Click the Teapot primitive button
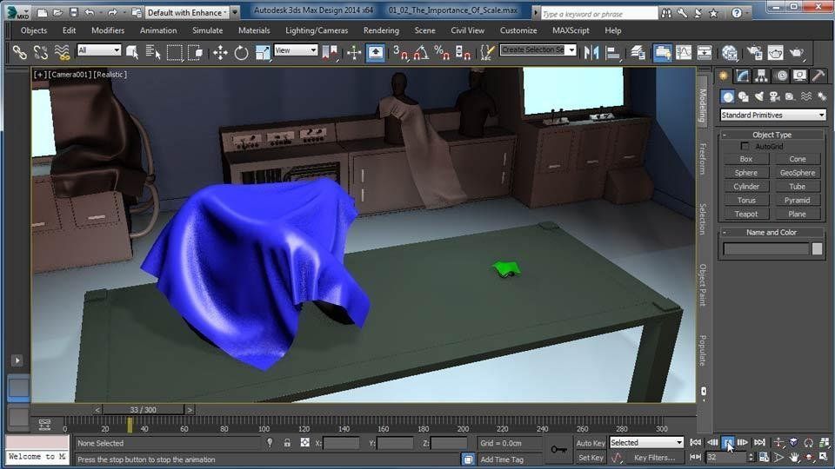Screen dimensions: 835x469 (745, 214)
